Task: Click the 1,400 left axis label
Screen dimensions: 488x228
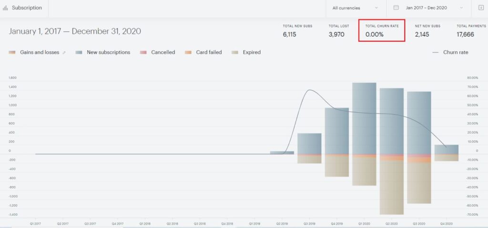Action: (13, 87)
